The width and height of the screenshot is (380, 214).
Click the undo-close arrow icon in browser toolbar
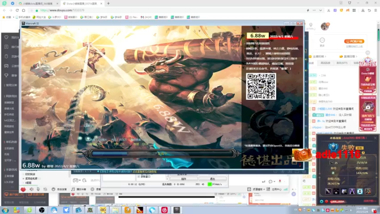(369, 10)
